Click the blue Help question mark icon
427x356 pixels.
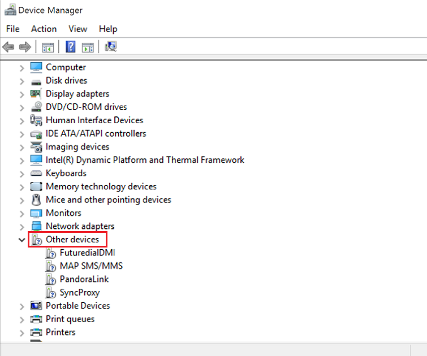(71, 47)
